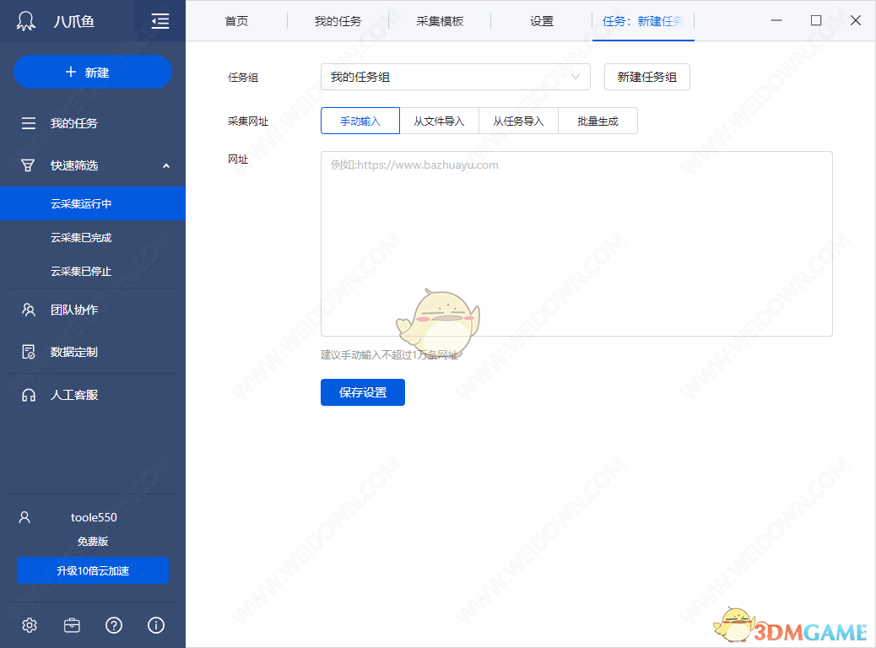
Task: Select the 快速筛选 funnel icon
Action: pos(30,165)
